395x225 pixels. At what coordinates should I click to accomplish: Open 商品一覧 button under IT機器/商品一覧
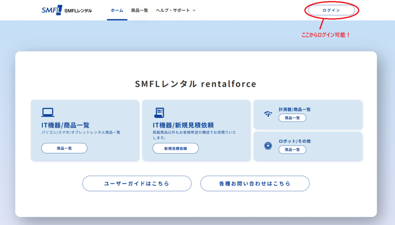click(64, 148)
